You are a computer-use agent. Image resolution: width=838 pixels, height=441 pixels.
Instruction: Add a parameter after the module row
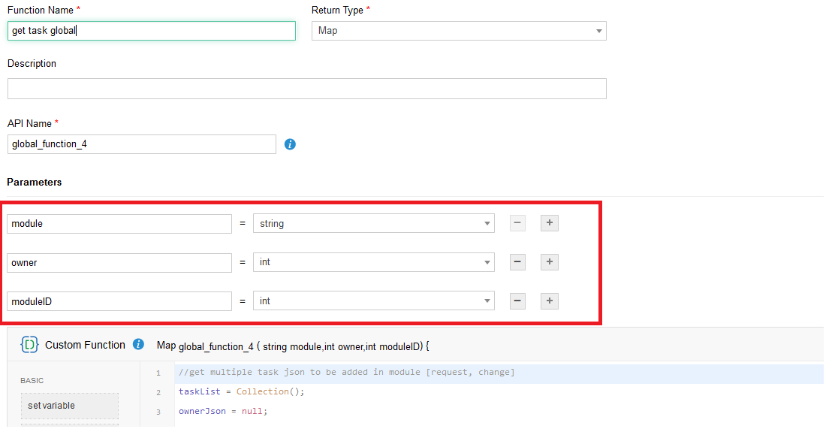[x=550, y=223]
